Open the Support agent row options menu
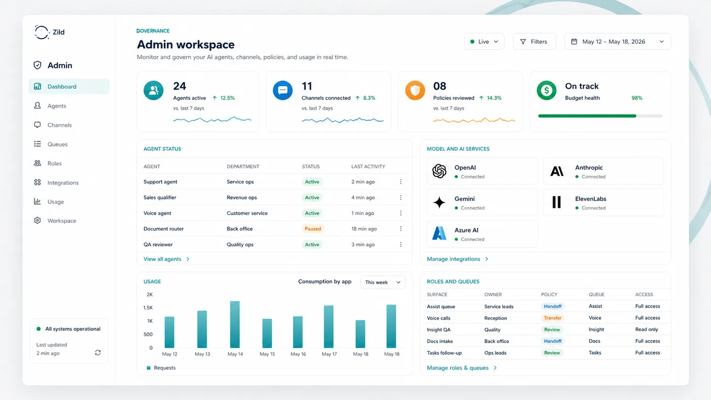Screen dimensions: 711x400 pos(400,181)
